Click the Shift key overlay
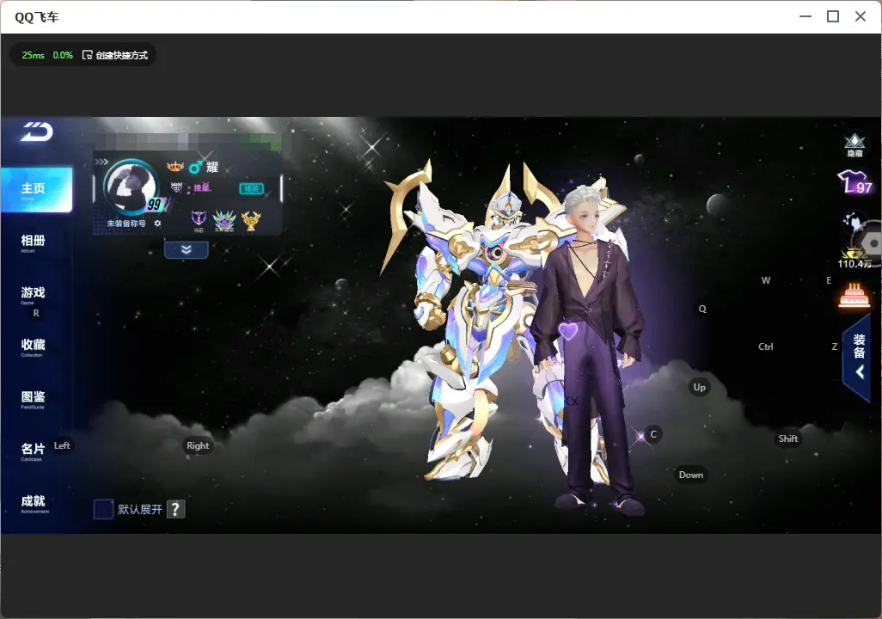Screen dimensions: 882x619 (x=788, y=439)
